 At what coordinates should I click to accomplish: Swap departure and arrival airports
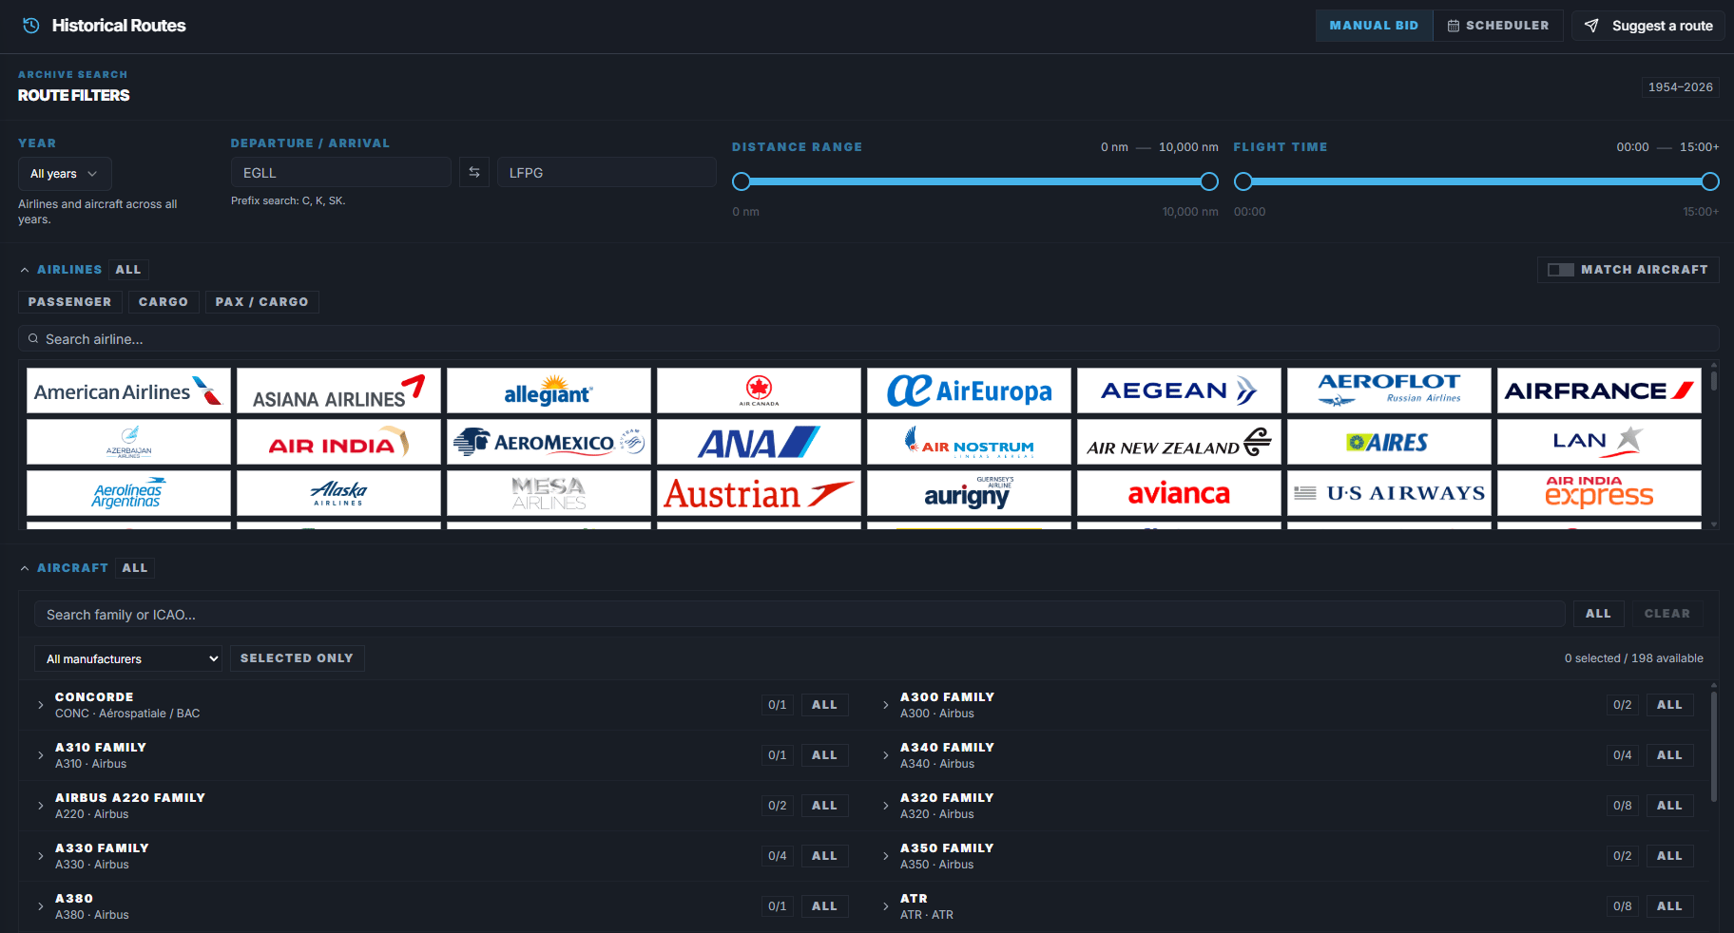[x=474, y=173]
